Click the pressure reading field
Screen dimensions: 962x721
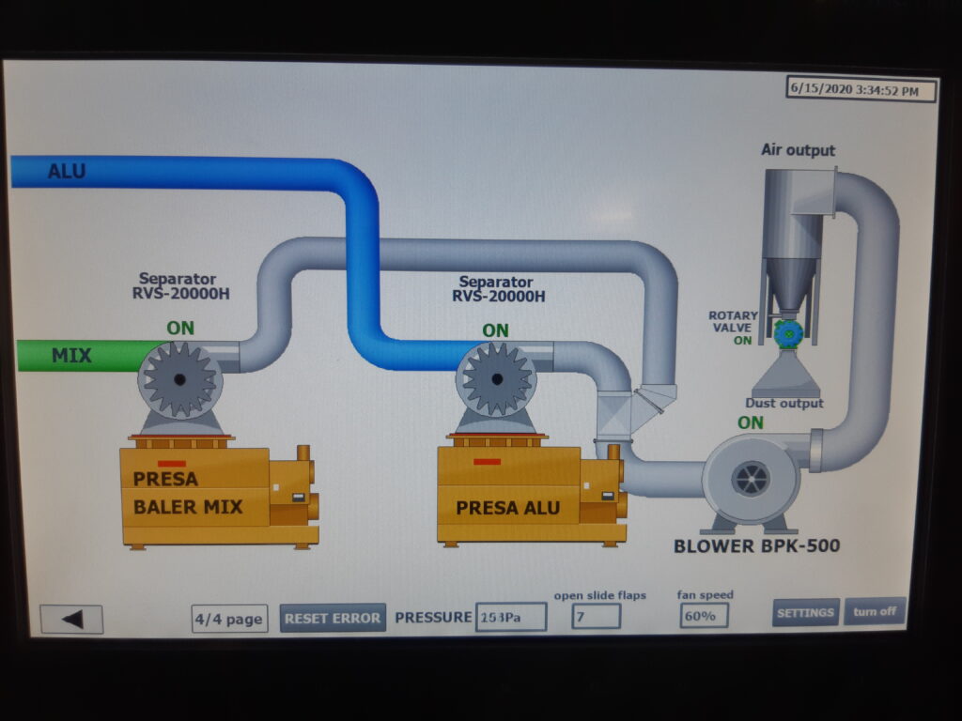tap(511, 617)
